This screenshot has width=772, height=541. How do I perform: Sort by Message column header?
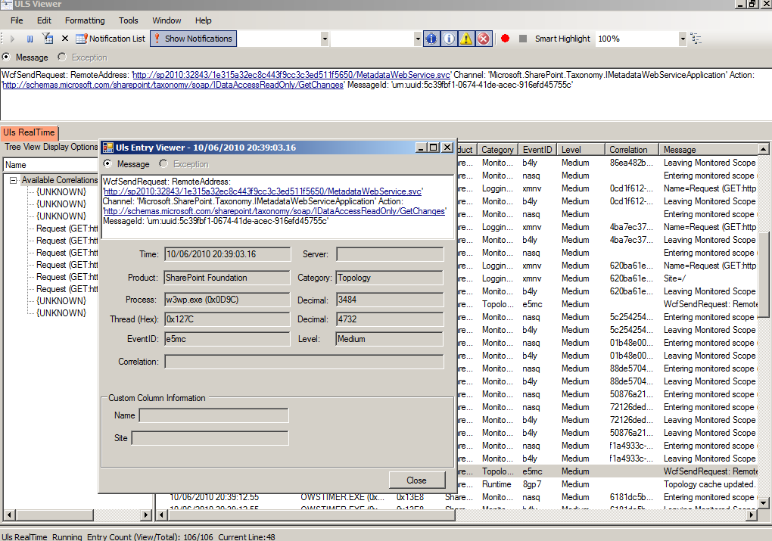point(709,150)
